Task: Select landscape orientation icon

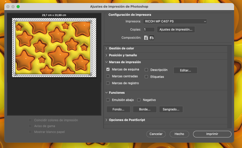Action: 152,38
